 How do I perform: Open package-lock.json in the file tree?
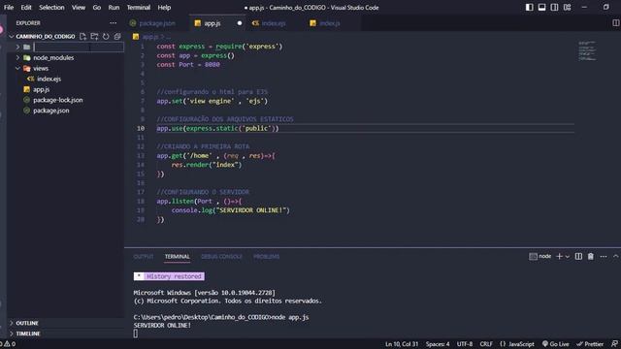tap(58, 100)
